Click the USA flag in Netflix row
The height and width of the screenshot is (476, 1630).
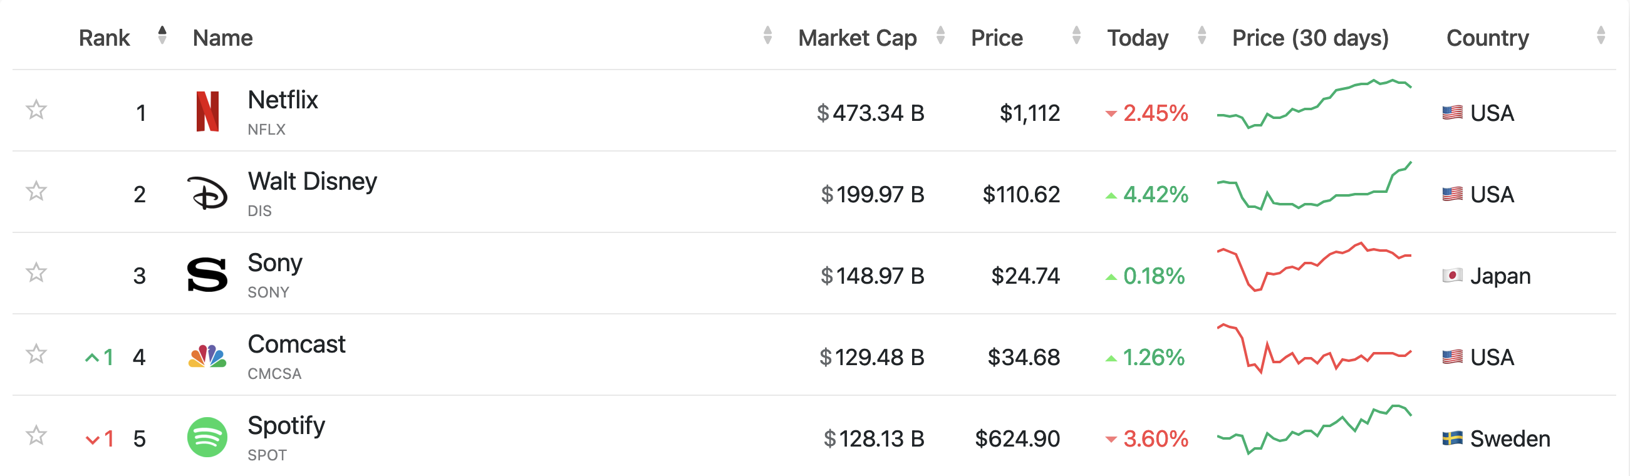1452,113
